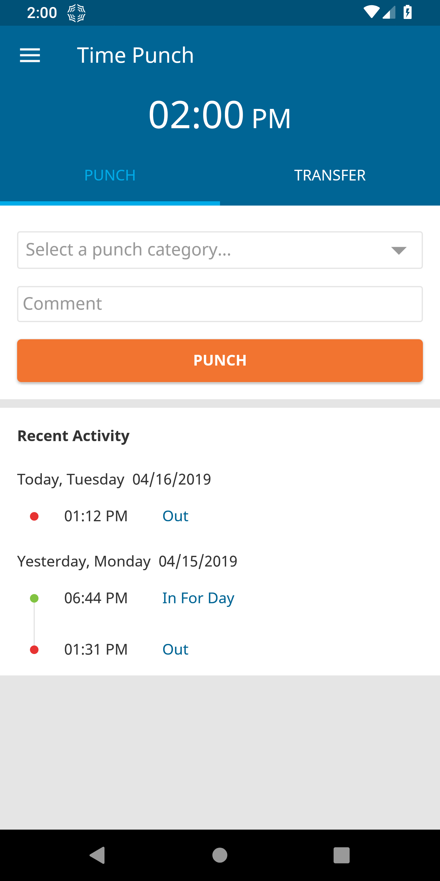
Task: Tap the cellular signal icon
Action: tap(389, 12)
